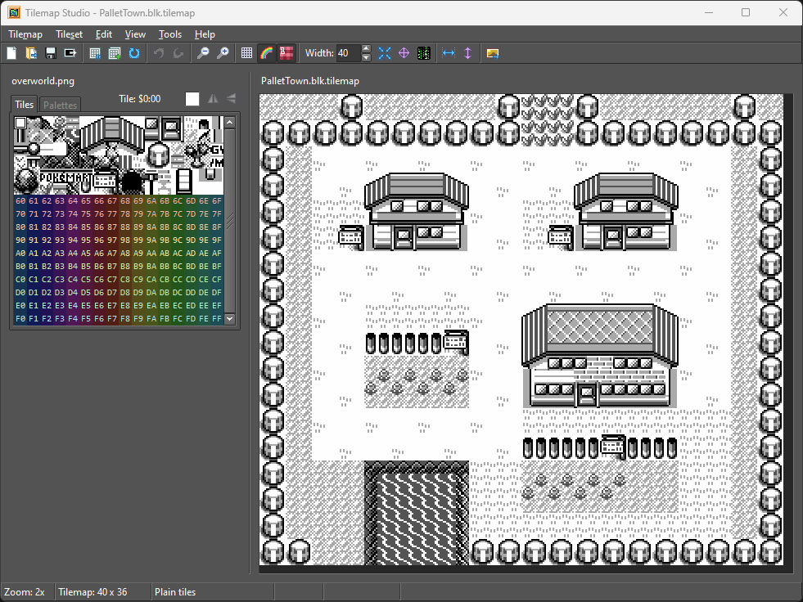Save the current tilemap
803x602 pixels.
(x=50, y=52)
